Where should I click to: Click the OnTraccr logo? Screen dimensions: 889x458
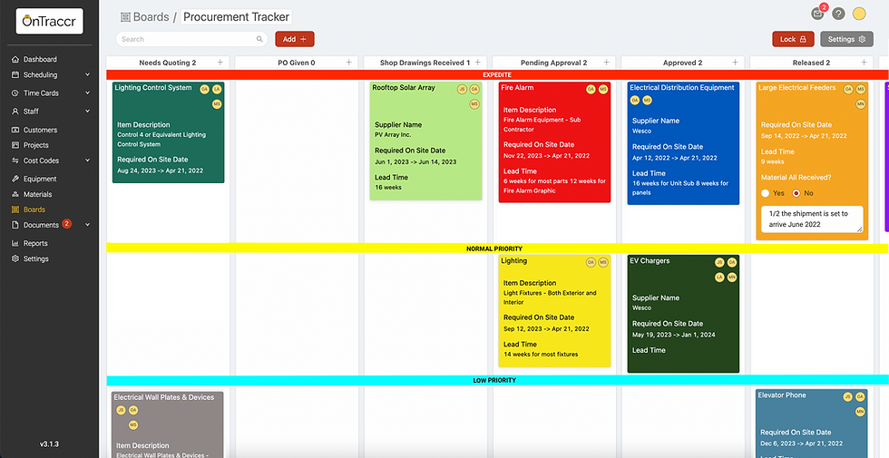point(49,21)
